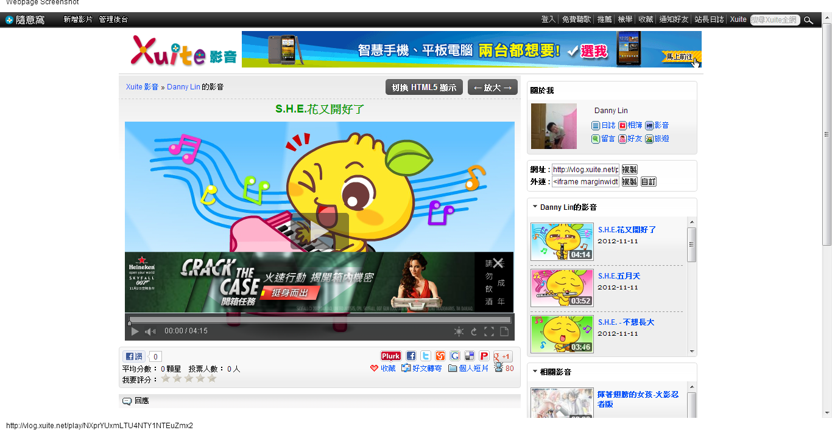Click the page icon in player controls
This screenshot has height=430, width=832.
504,331
